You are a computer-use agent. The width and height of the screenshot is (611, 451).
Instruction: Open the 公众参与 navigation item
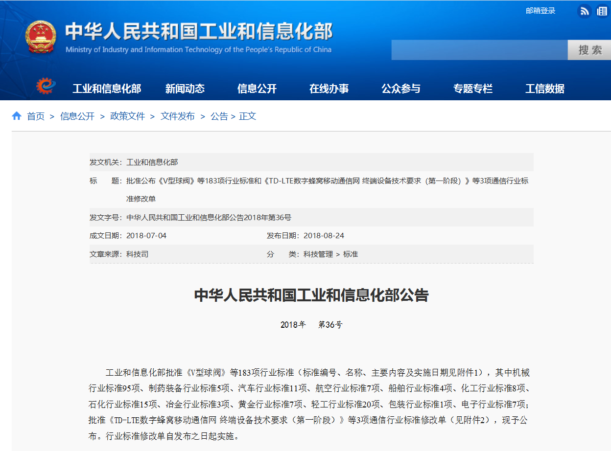tap(401, 89)
